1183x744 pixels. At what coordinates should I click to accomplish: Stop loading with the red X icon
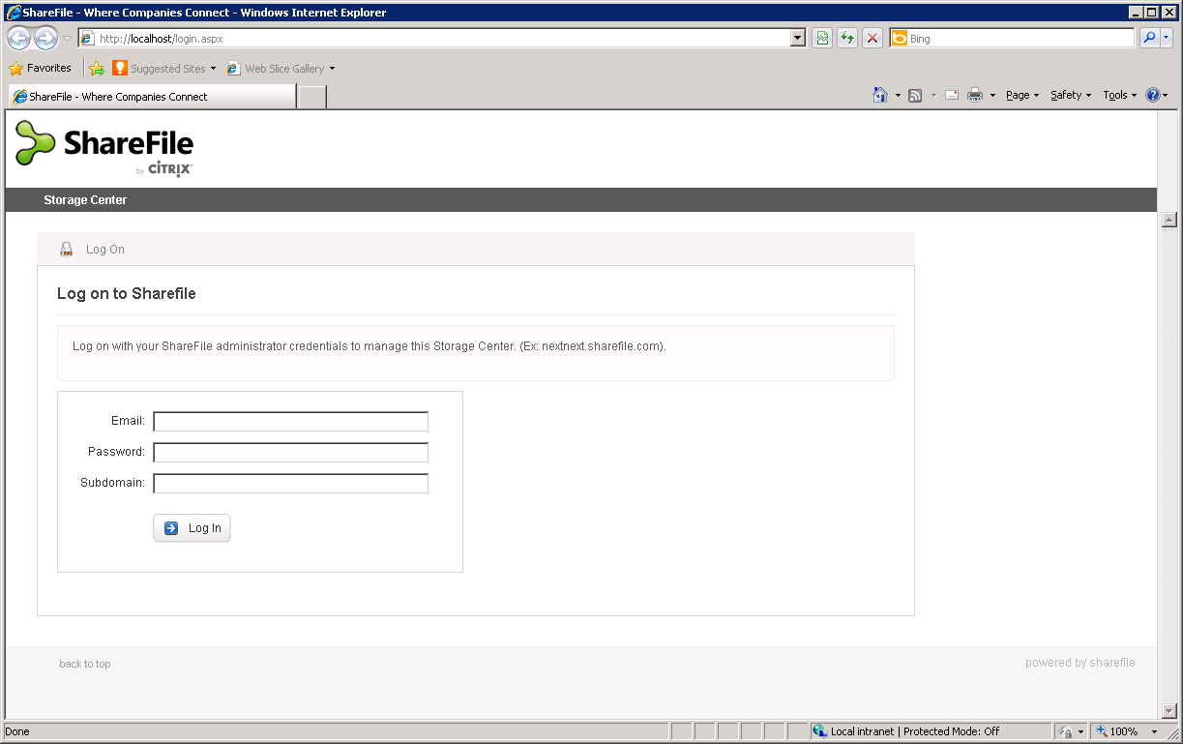tap(872, 38)
